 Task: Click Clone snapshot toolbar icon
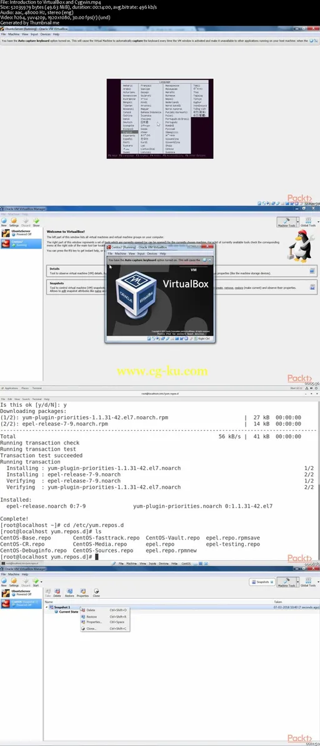tap(96, 592)
